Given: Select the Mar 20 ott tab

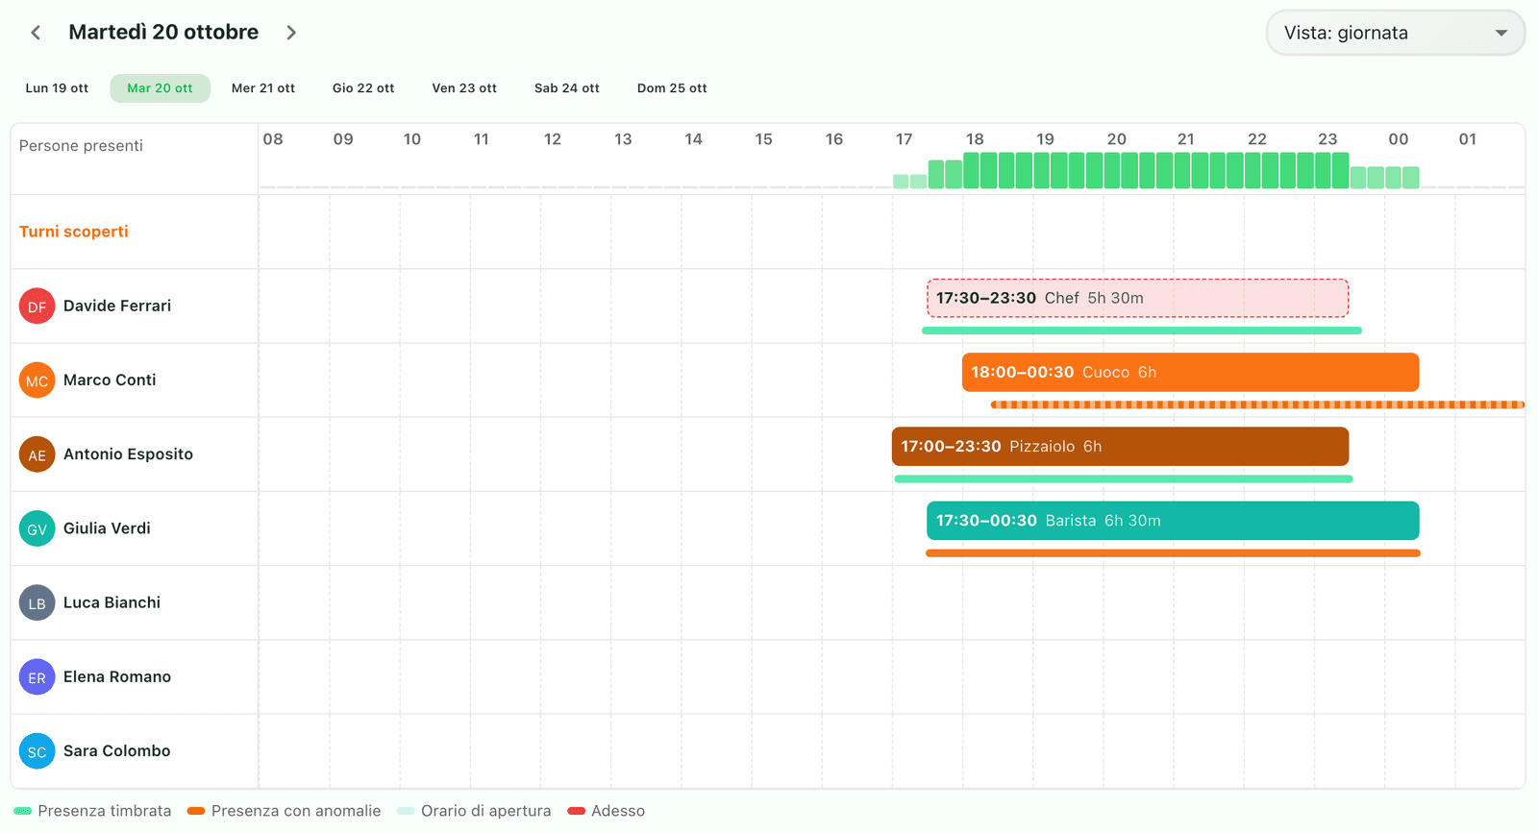Looking at the screenshot, I should [x=161, y=88].
